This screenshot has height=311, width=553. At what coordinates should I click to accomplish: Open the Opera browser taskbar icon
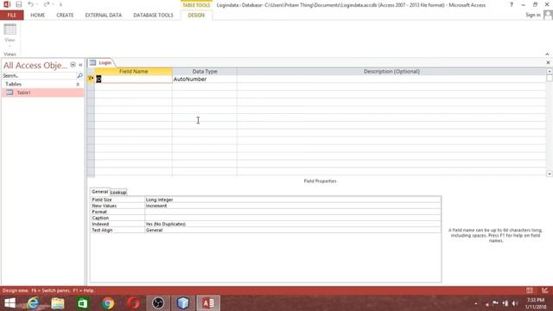[x=133, y=303]
